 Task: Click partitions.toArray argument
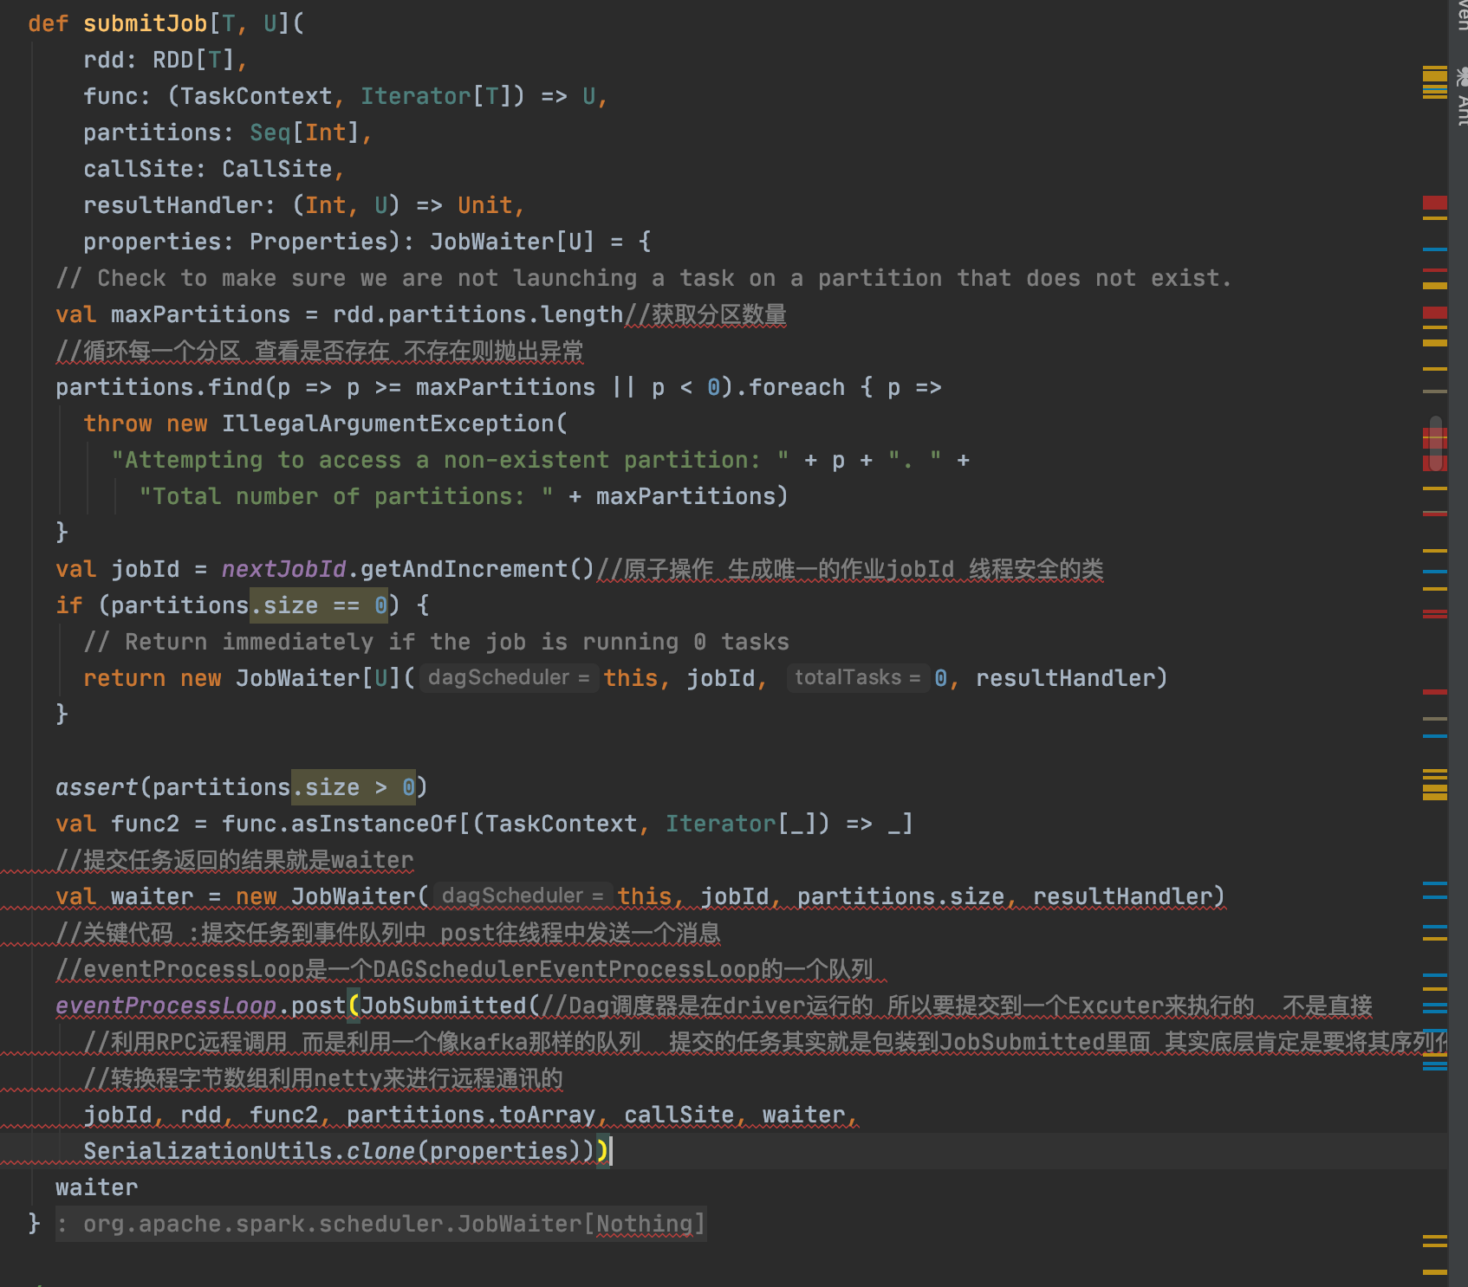tap(471, 1115)
